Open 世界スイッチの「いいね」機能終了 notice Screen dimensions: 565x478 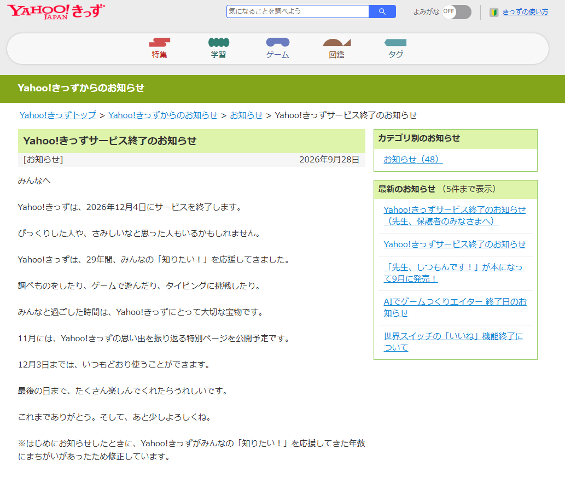click(453, 342)
